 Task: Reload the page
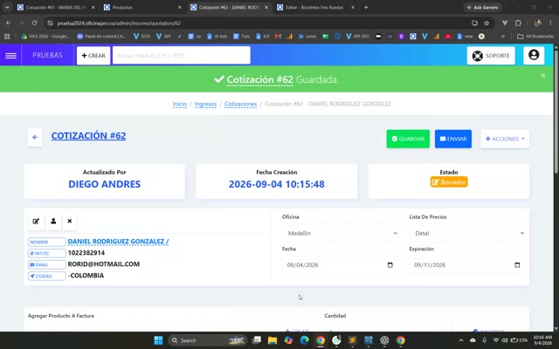[34, 24]
